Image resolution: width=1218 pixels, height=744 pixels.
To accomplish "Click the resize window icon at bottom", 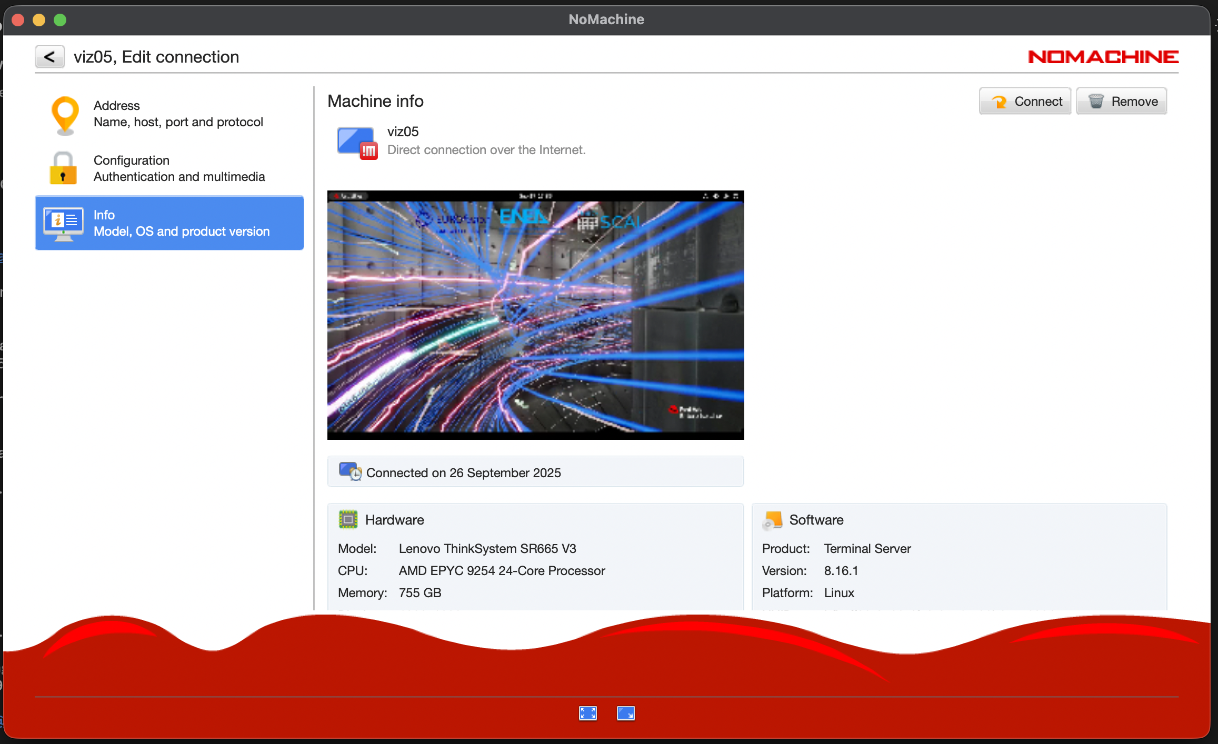I will coord(625,713).
